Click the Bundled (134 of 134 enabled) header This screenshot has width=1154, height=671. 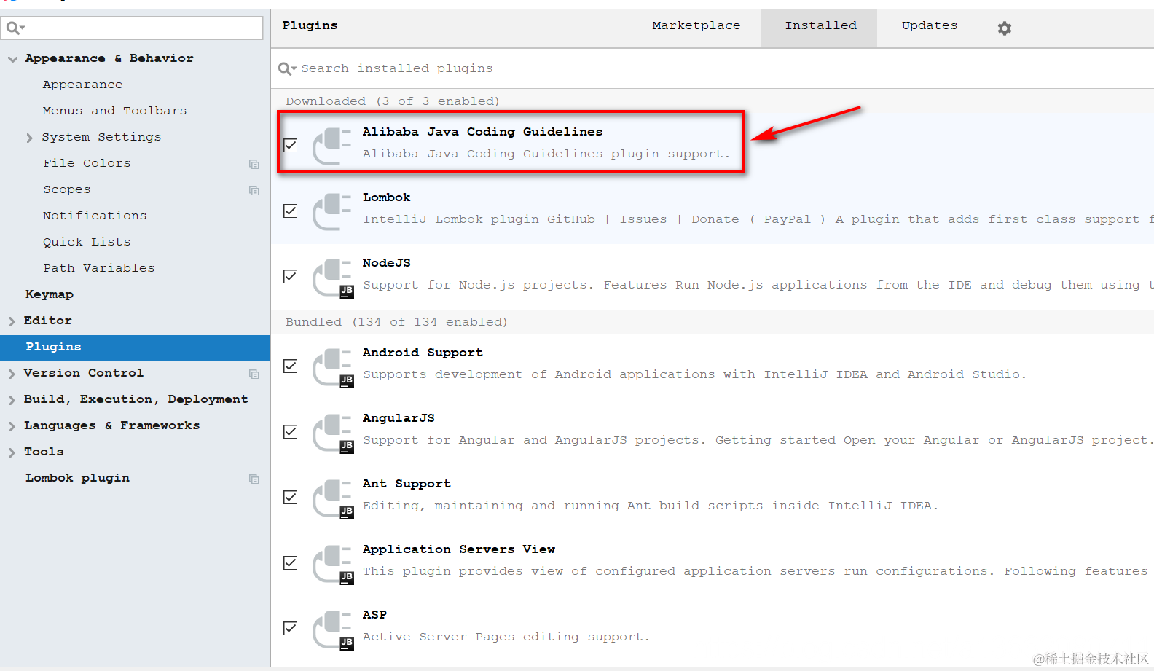396,322
